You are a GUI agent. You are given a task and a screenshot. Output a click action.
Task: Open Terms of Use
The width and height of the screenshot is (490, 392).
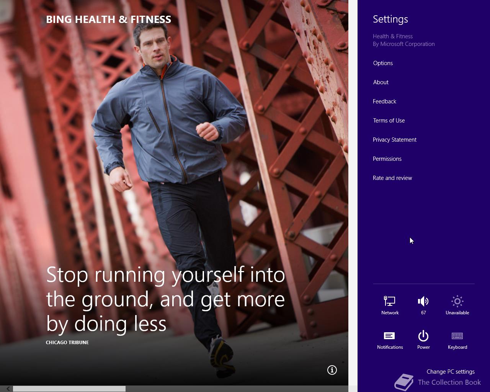point(389,121)
